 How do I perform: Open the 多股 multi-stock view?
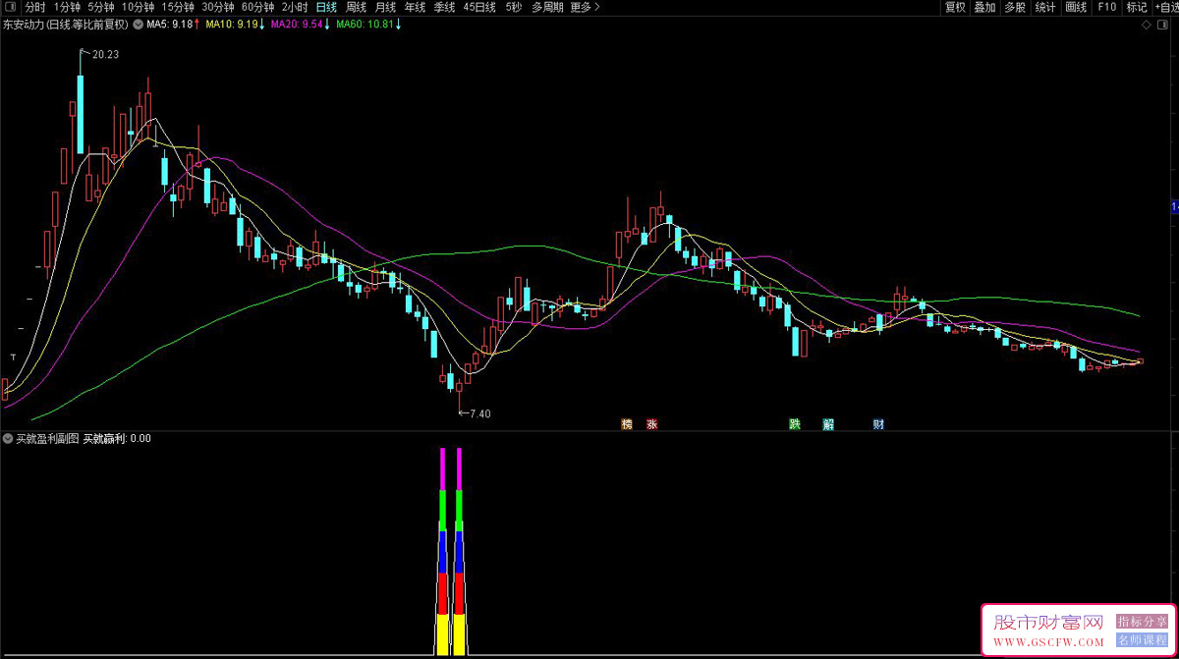[1015, 7]
